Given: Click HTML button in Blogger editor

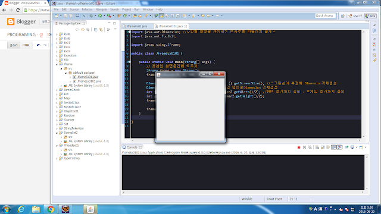Looking at the screenshot, I should point(26,45).
